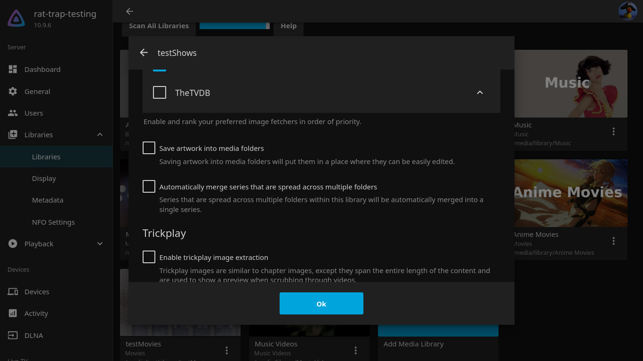Open the Music Videos library options menu
643x361 pixels.
(x=355, y=351)
